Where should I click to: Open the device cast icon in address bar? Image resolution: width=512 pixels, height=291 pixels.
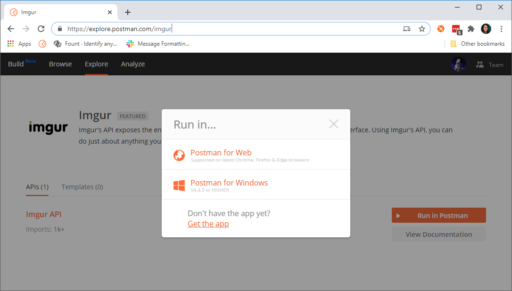[x=406, y=29]
